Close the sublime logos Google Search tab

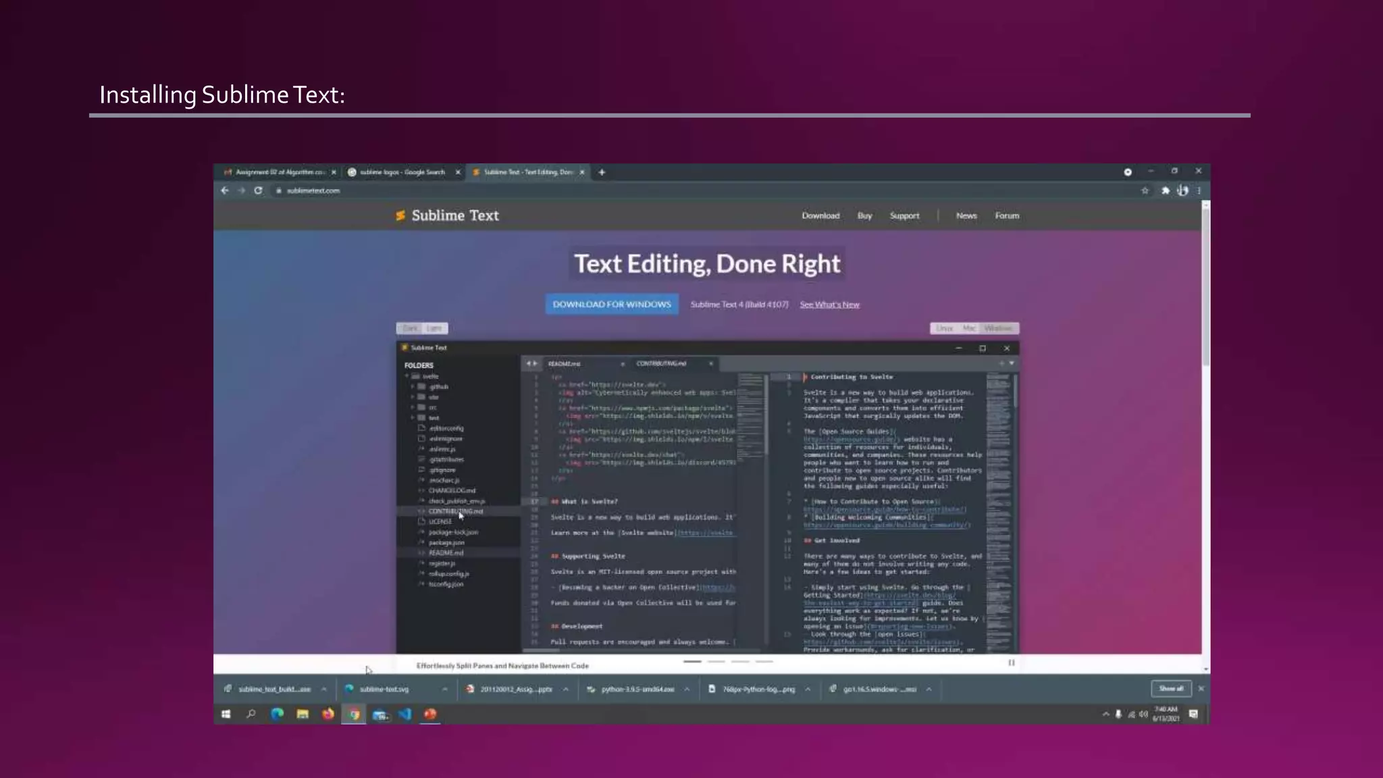458,172
